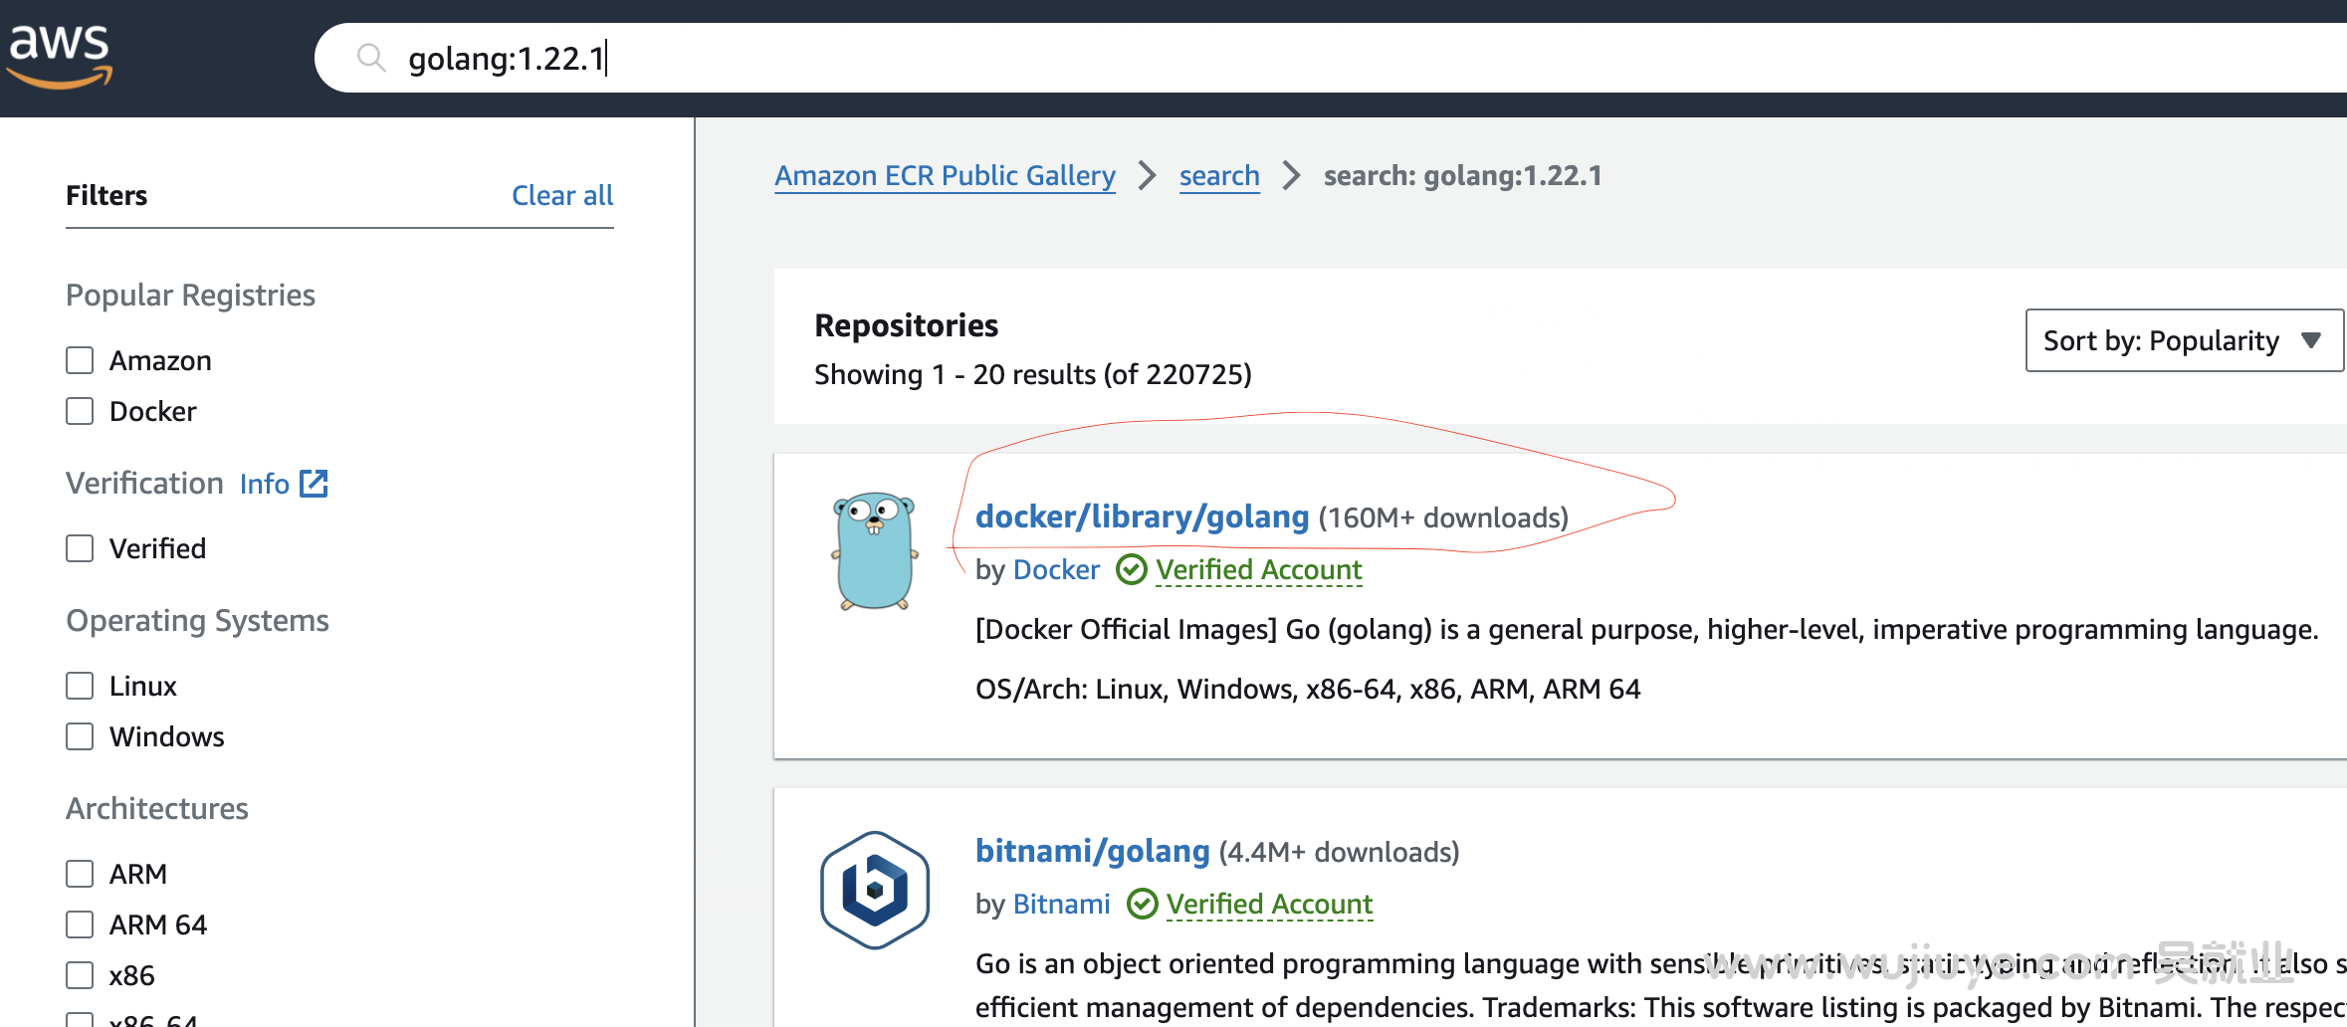Click the 4.4M+ downloads text
The height and width of the screenshot is (1027, 2347).
(1339, 852)
